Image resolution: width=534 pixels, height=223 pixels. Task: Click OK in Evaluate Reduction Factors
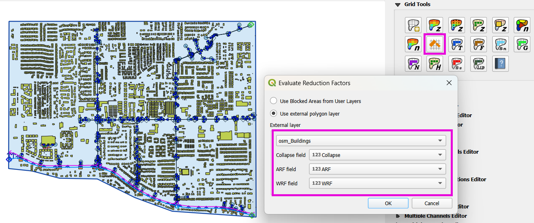[388, 203]
